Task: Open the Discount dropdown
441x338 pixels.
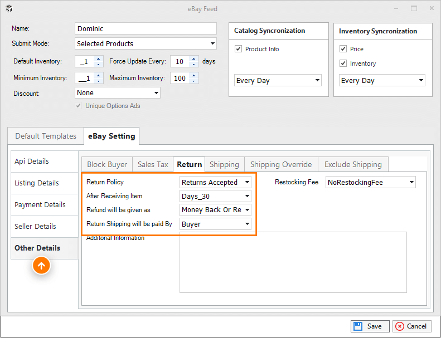Action: 118,93
